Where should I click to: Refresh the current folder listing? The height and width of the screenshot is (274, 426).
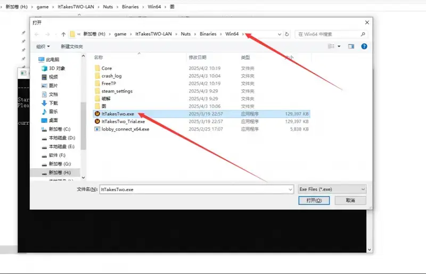(x=287, y=34)
